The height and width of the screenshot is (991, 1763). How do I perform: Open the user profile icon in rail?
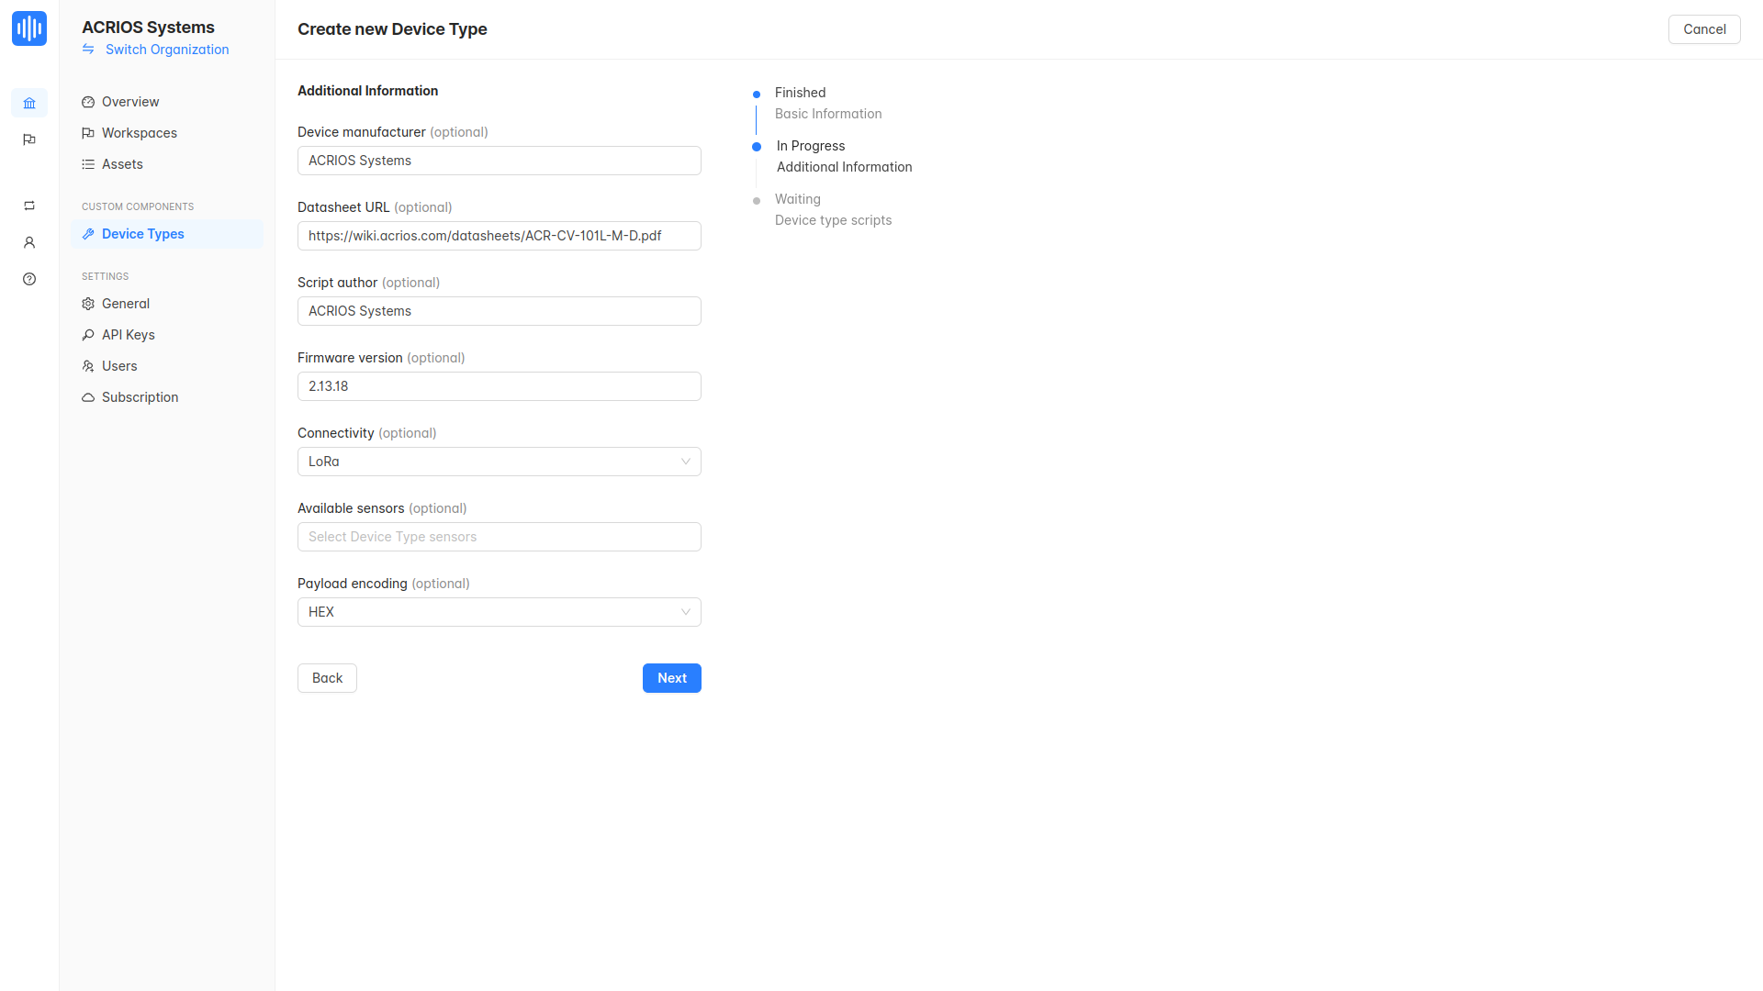tap(29, 242)
